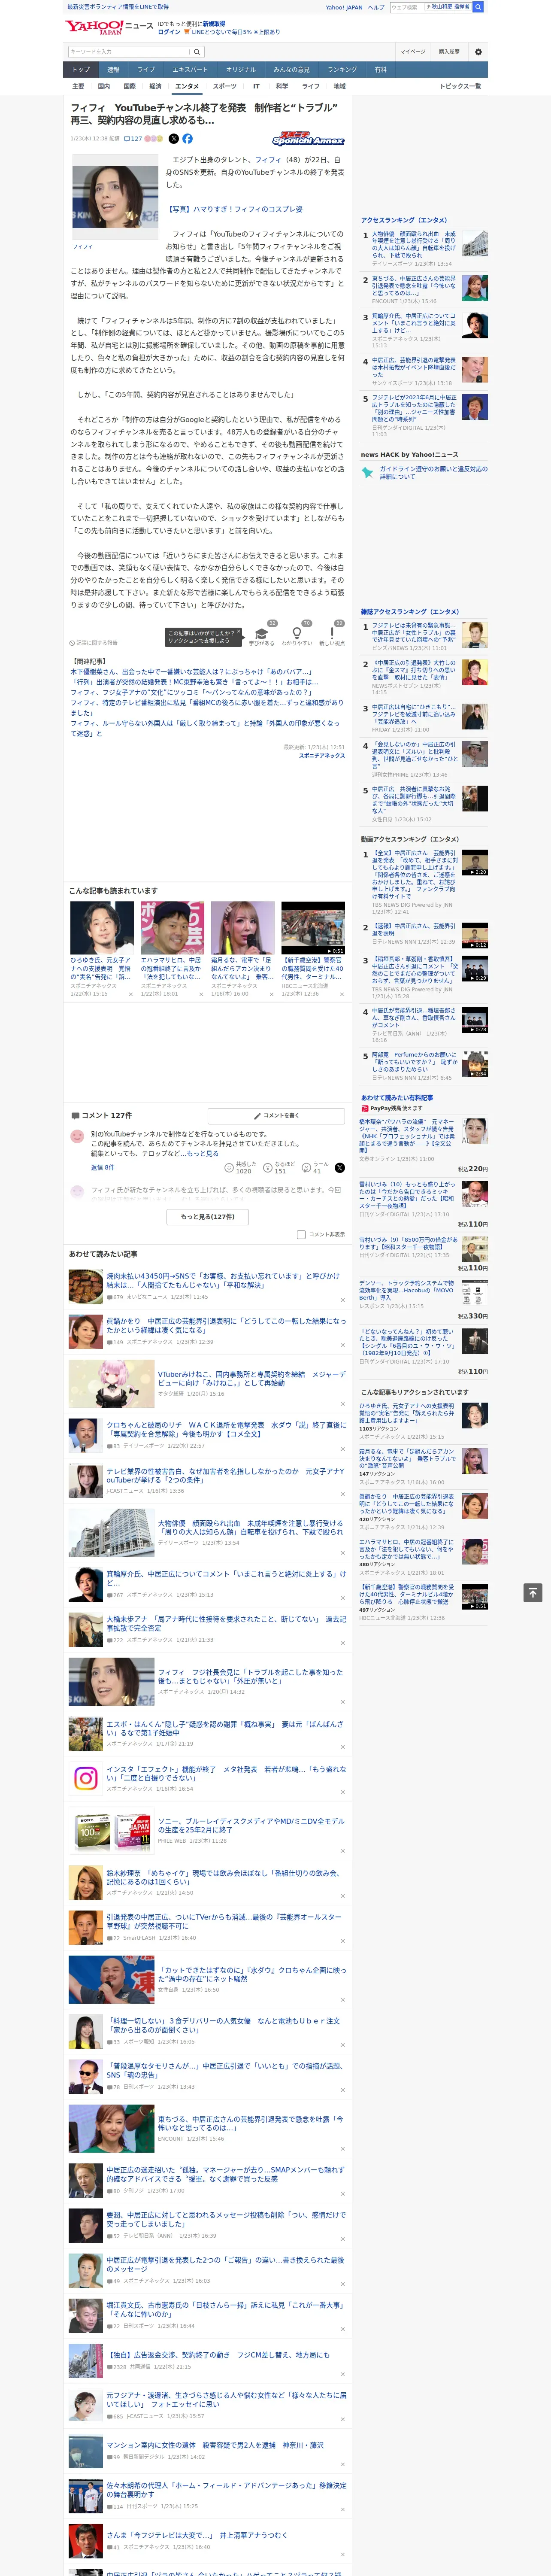Open マイページ

pyautogui.click(x=412, y=51)
